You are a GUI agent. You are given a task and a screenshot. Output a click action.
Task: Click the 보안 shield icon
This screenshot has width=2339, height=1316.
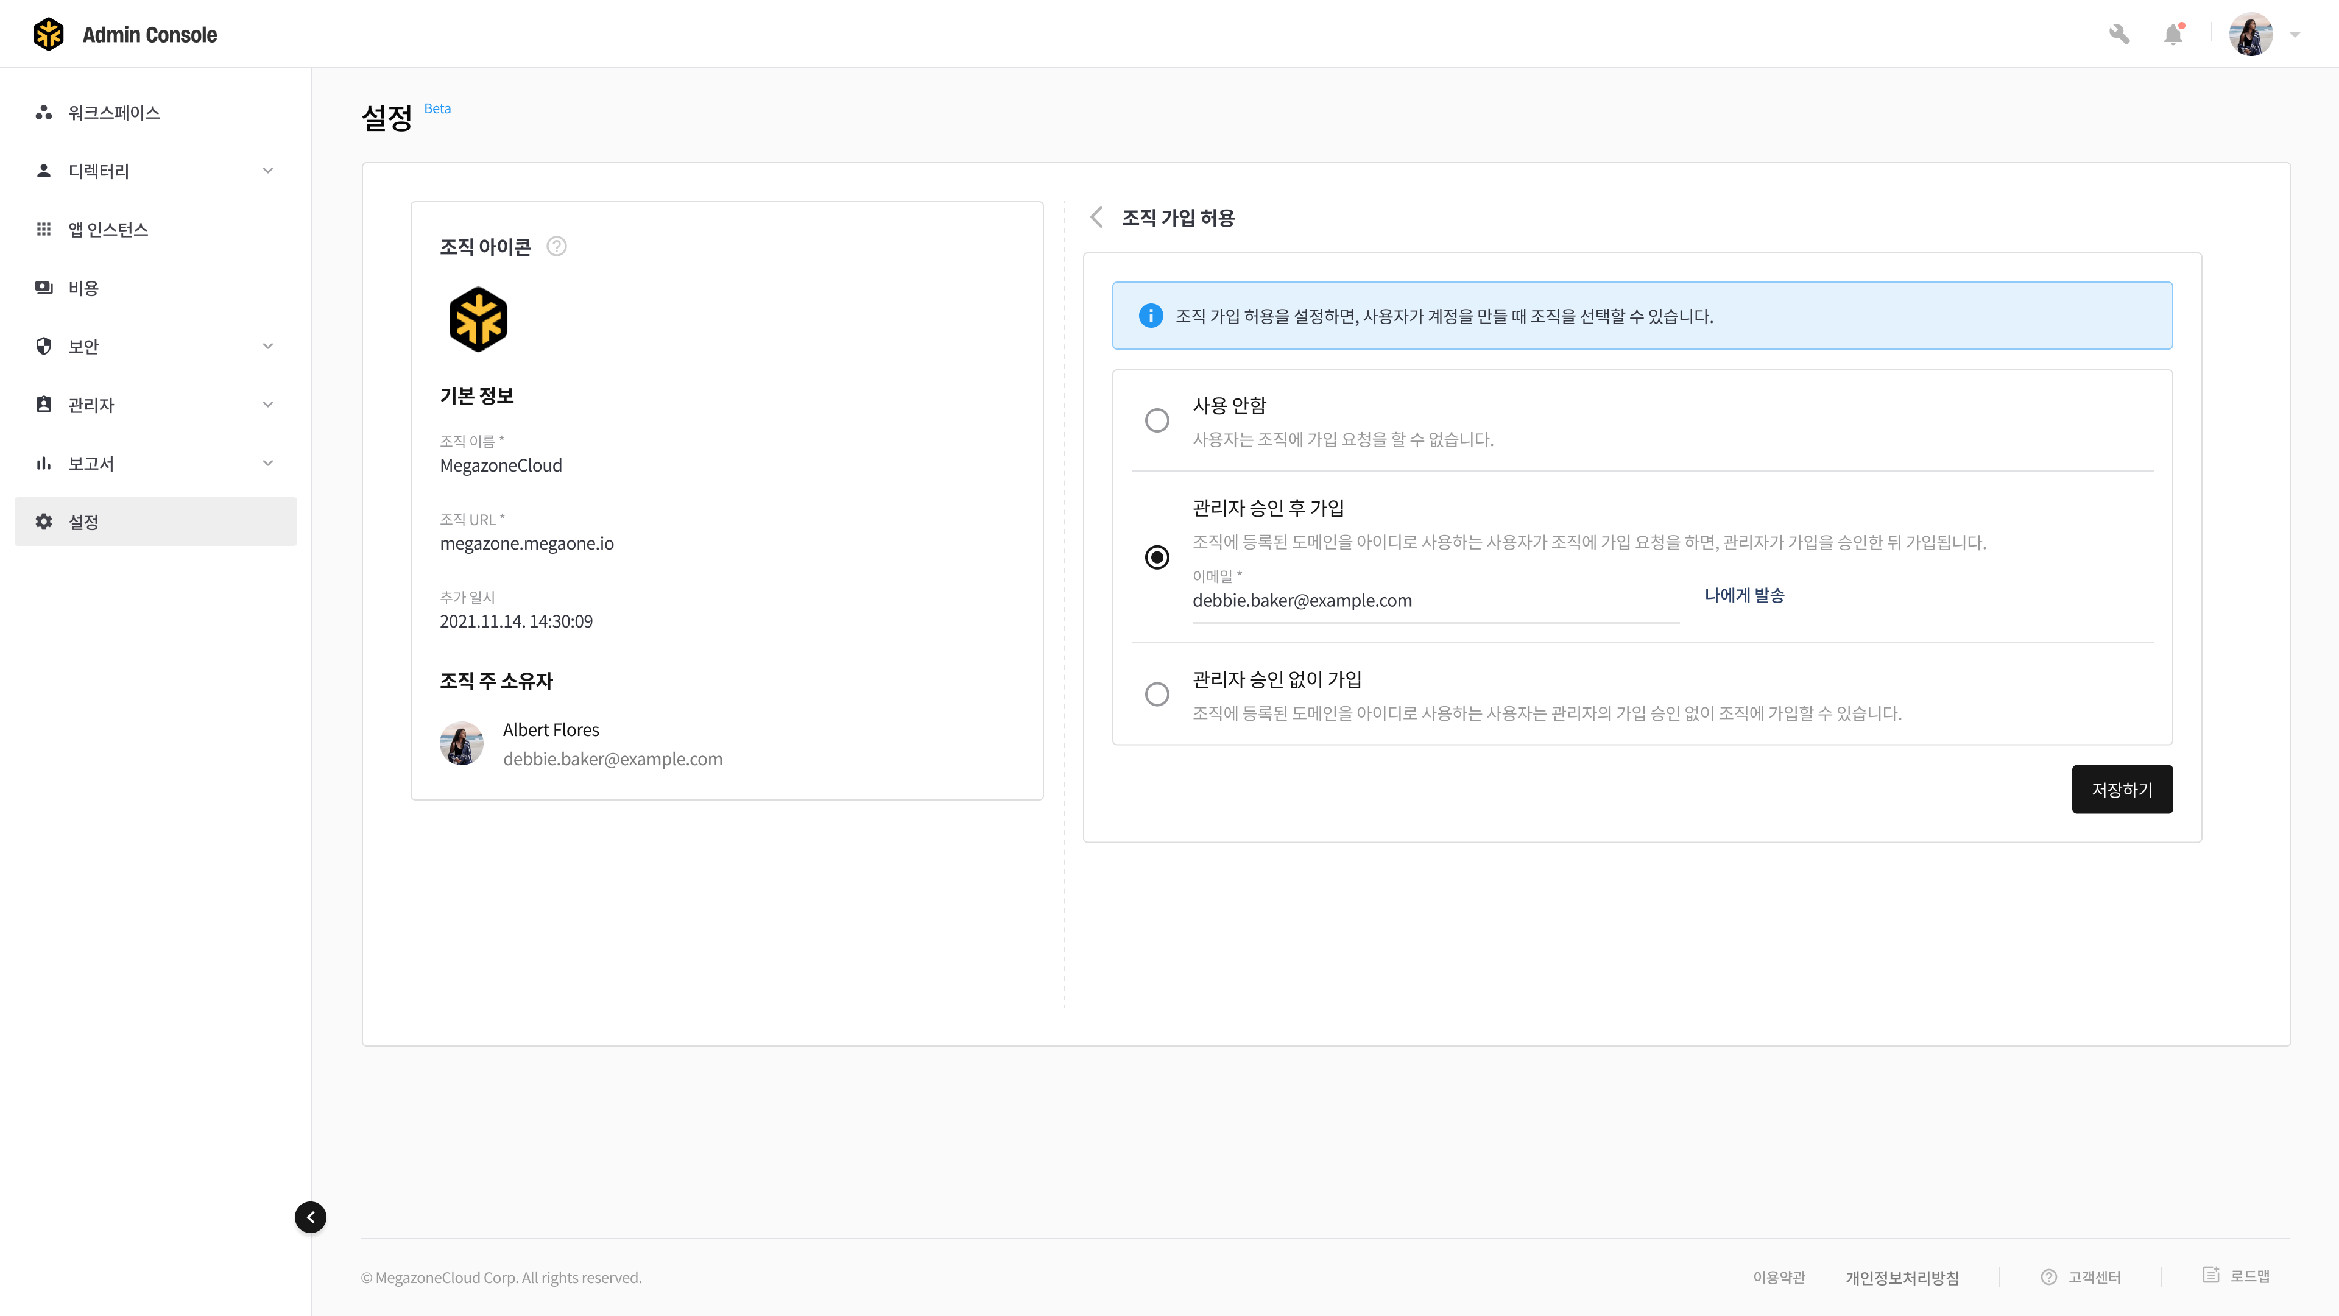coord(44,346)
